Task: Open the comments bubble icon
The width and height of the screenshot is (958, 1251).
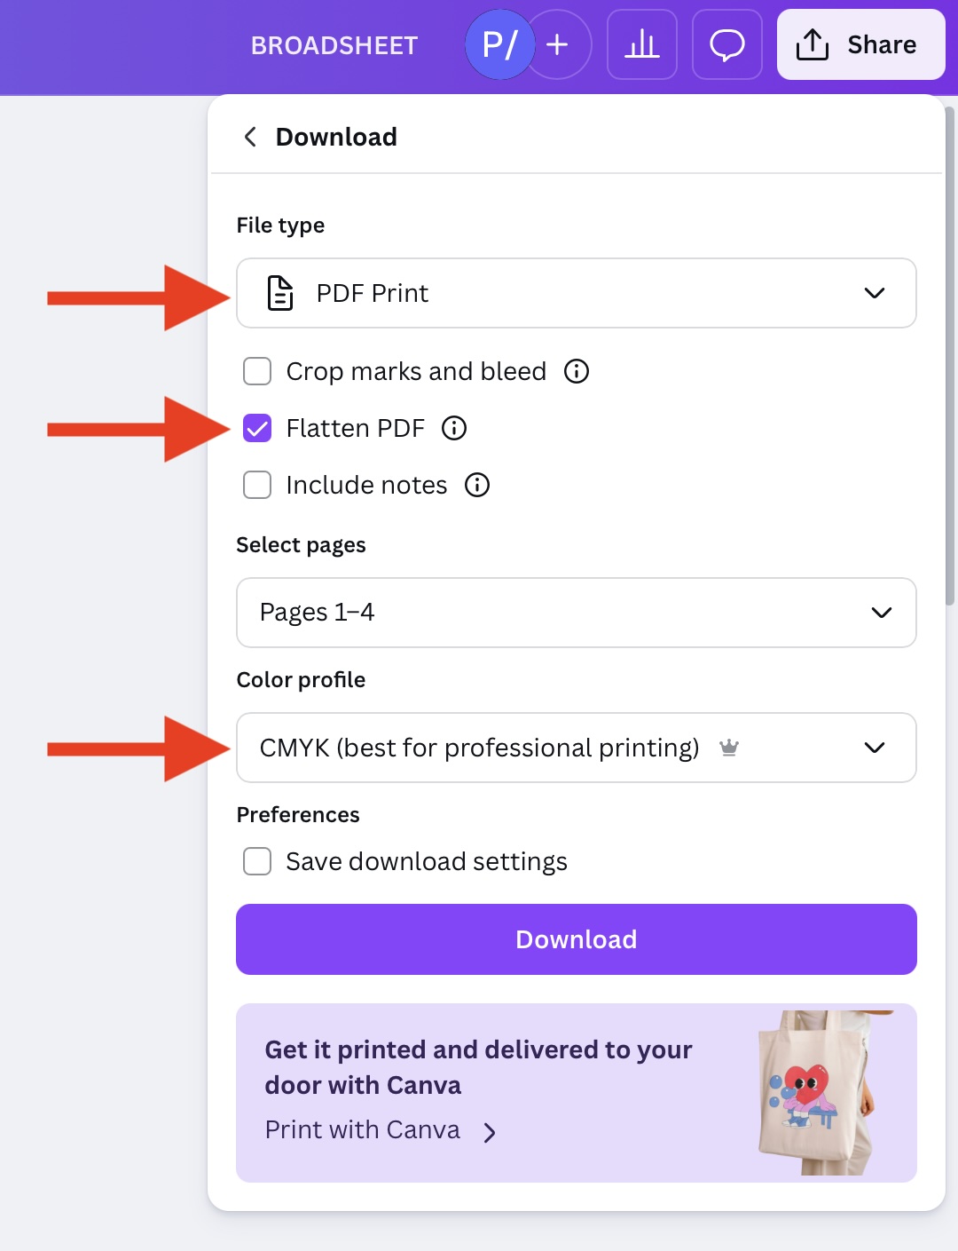Action: [x=726, y=44]
